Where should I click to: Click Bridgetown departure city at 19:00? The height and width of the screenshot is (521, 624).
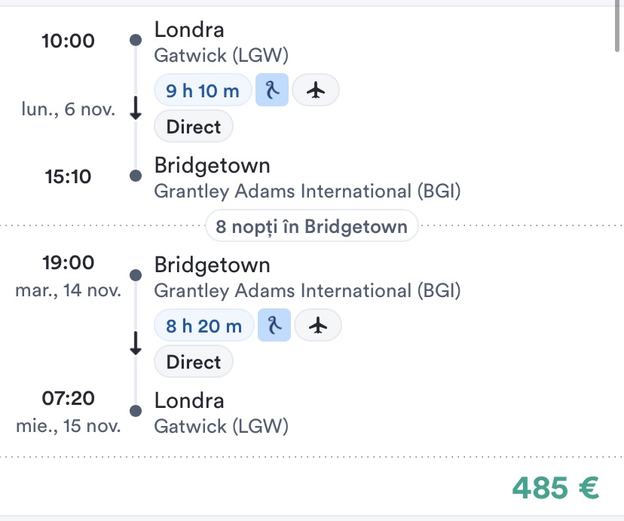(x=212, y=265)
